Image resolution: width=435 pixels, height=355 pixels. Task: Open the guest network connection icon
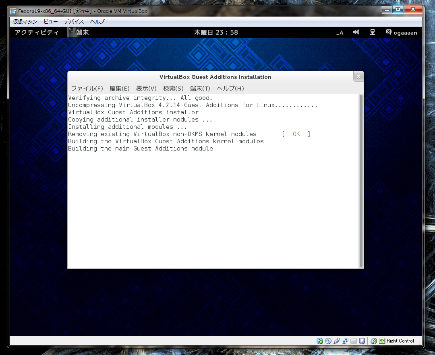click(x=372, y=33)
